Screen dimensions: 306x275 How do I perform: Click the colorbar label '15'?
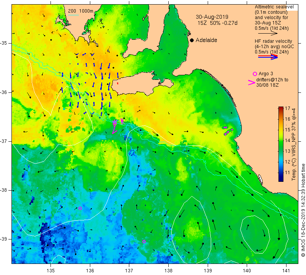(288, 129)
